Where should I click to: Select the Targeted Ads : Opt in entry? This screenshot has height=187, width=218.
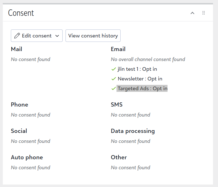142,89
